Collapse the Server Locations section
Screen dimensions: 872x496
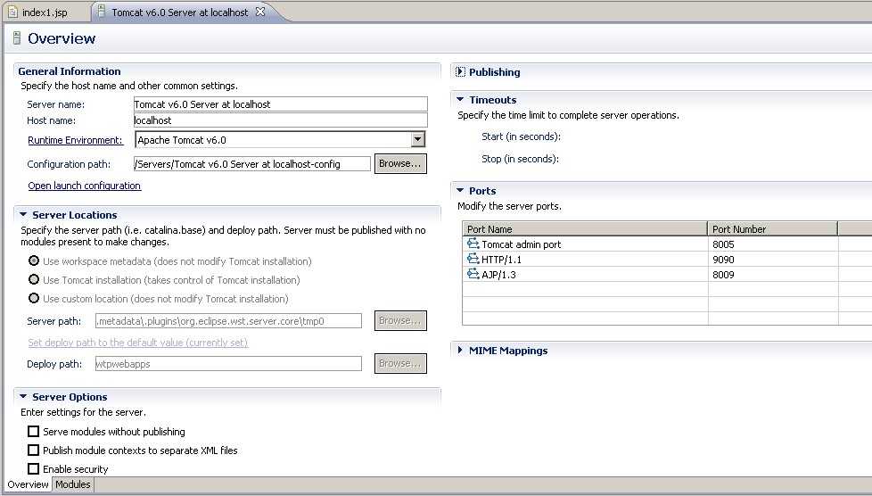[x=23, y=214]
